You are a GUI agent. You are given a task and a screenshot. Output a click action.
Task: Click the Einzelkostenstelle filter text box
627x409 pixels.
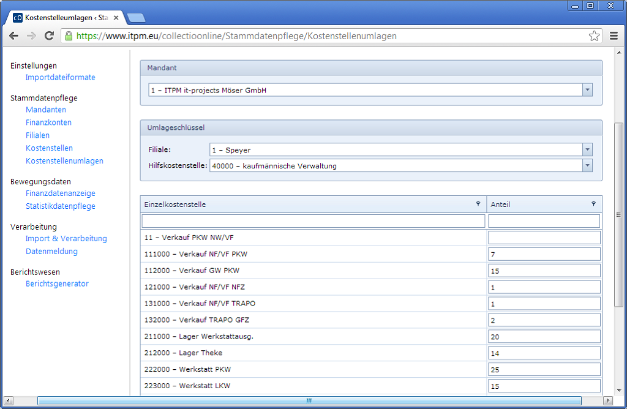[x=313, y=221]
